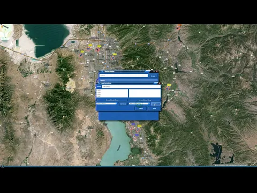Click the Delete button in the dialog

pyautogui.click(x=141, y=108)
